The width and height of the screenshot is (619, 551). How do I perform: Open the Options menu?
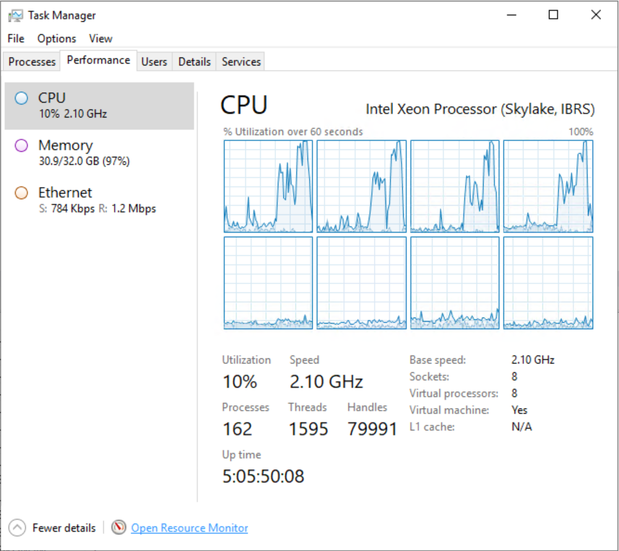point(56,38)
